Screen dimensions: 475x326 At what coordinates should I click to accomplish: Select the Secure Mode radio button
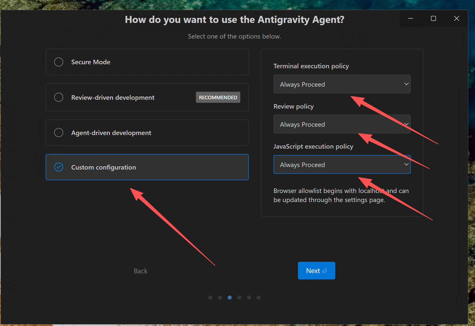59,62
